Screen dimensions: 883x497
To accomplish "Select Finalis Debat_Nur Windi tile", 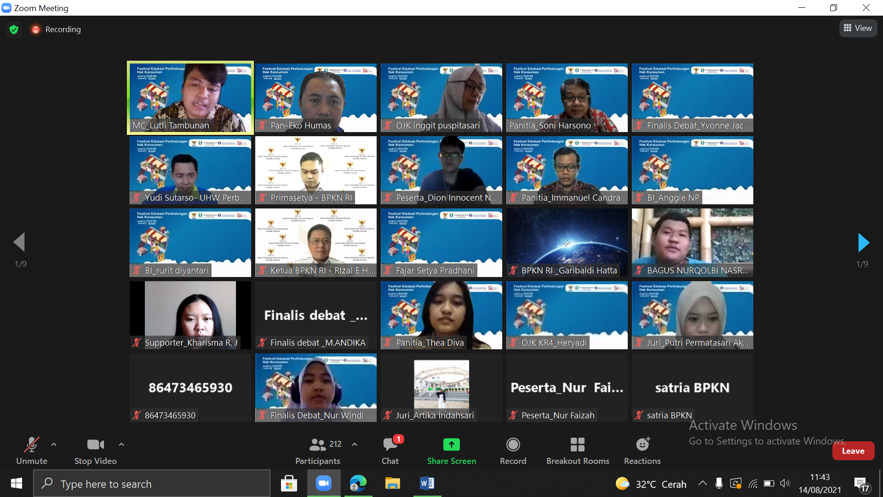I will tap(316, 387).
